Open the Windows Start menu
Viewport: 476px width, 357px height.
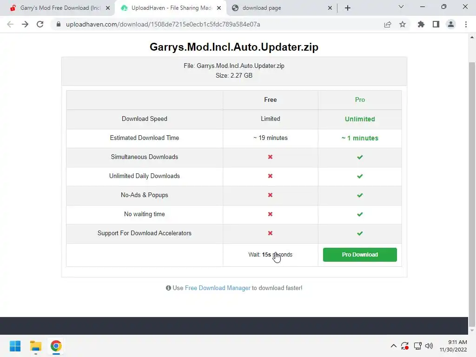pos(15,346)
